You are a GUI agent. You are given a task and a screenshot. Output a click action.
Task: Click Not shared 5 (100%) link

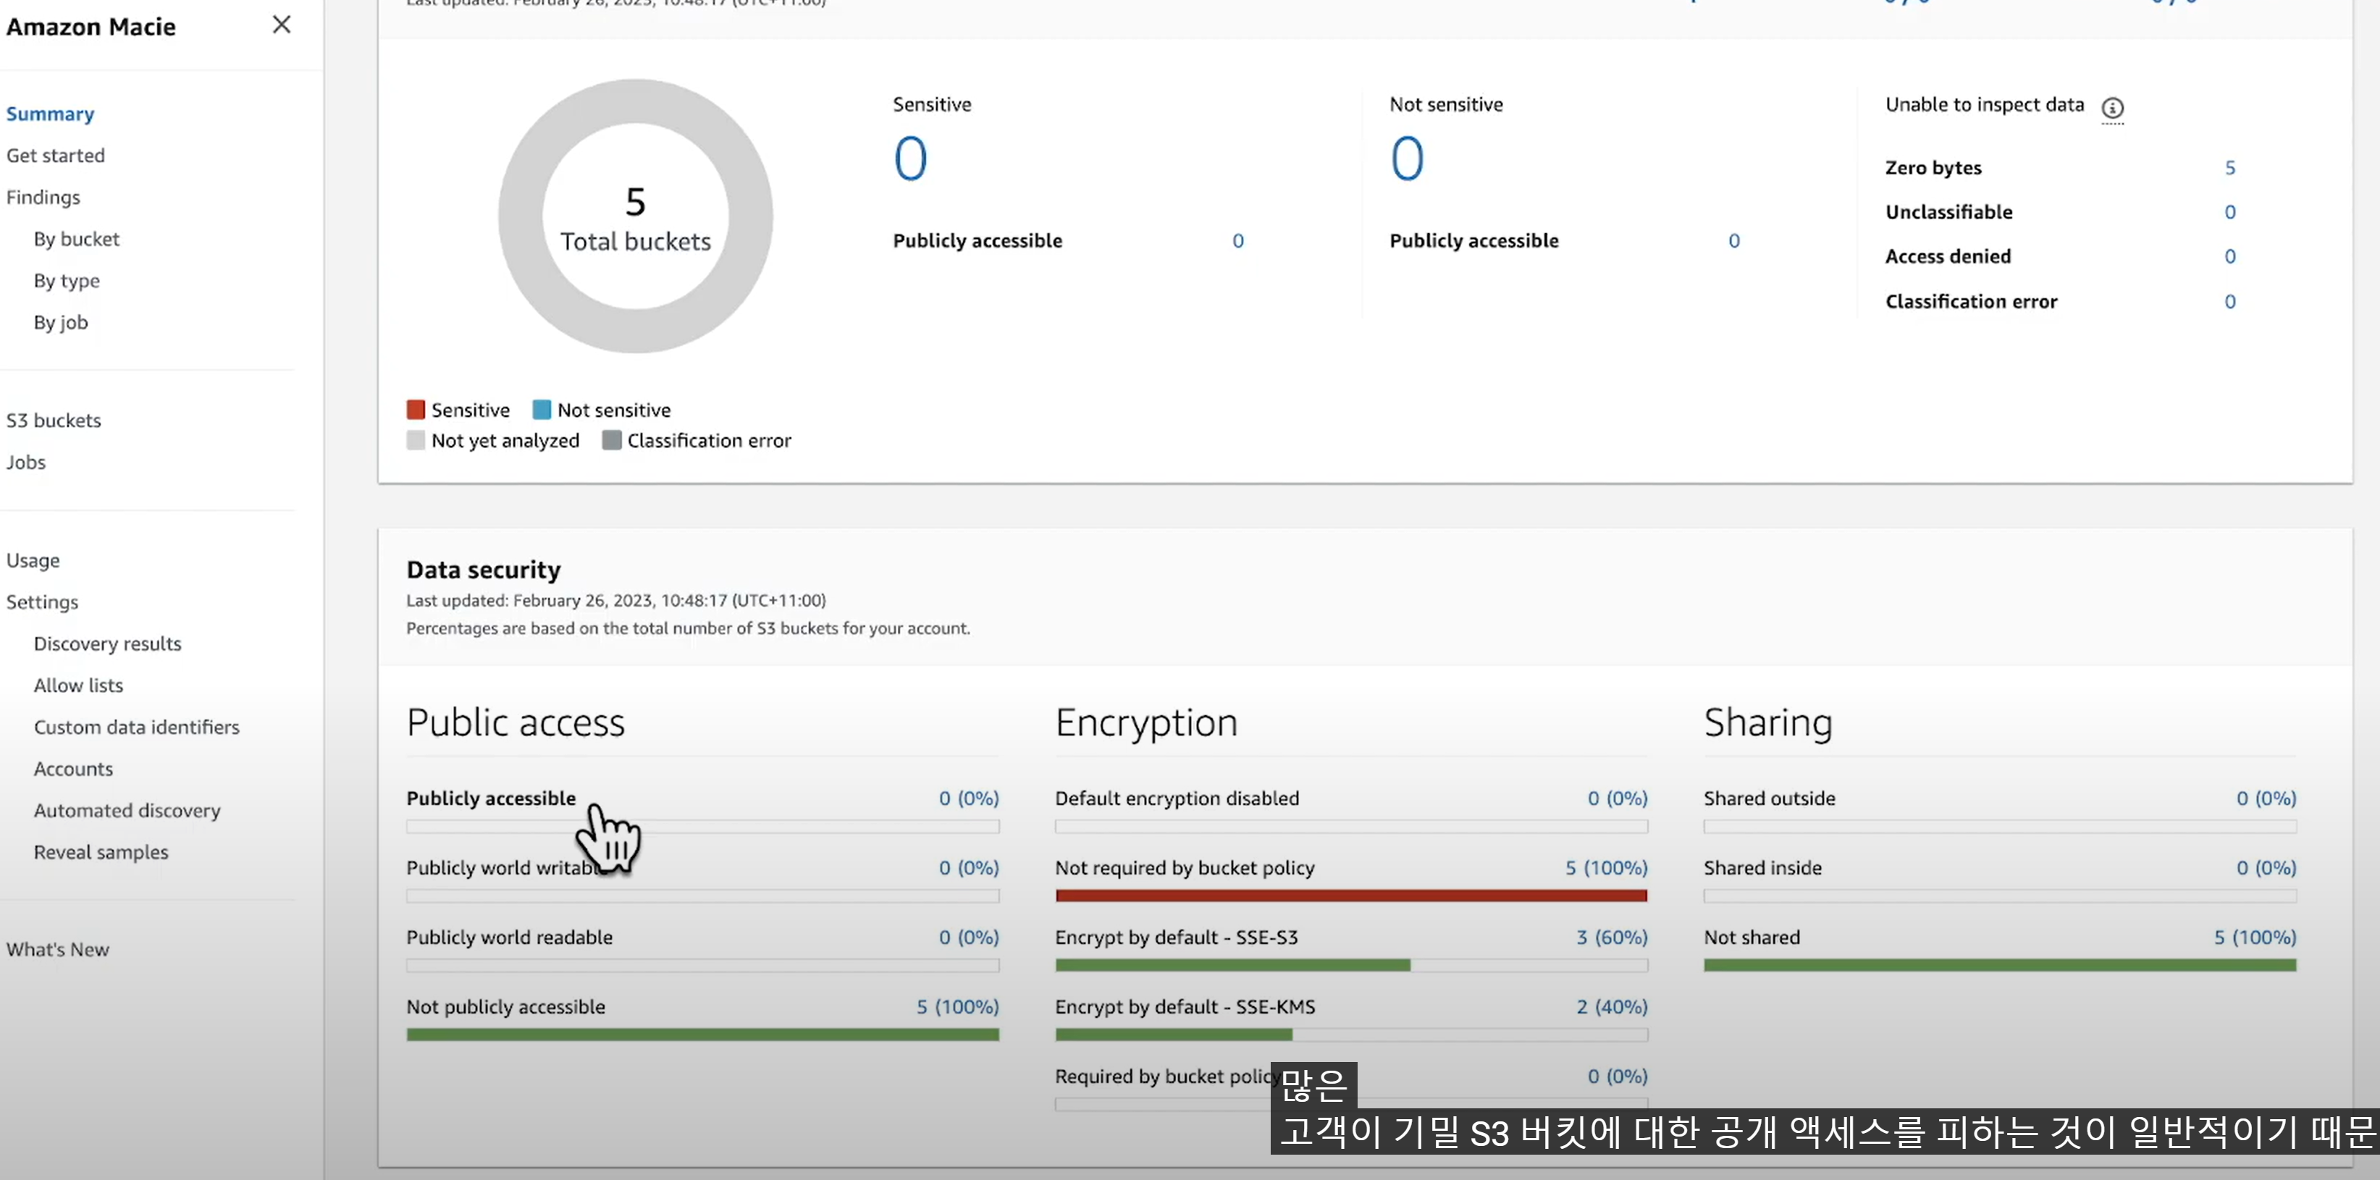[x=2254, y=937]
